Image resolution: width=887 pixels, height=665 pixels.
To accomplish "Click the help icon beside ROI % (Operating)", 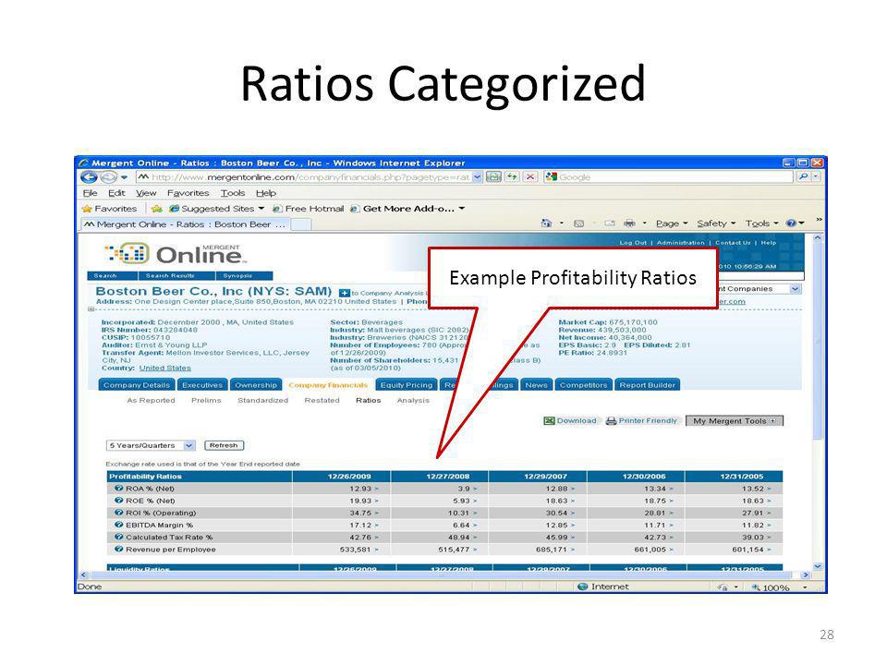I will coord(119,513).
